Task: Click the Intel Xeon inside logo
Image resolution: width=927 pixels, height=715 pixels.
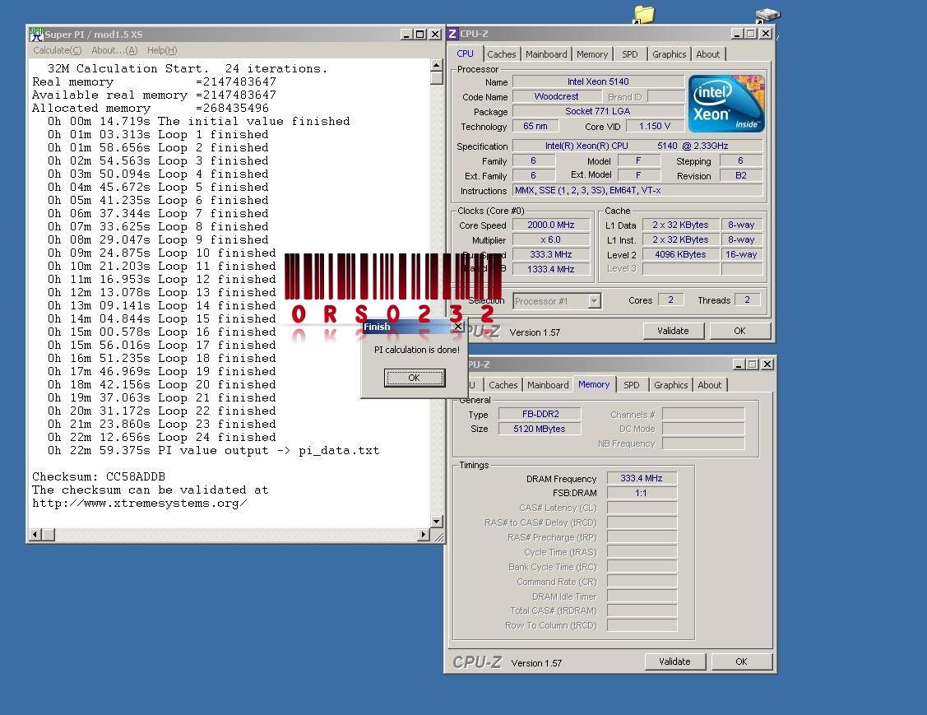Action: click(726, 103)
